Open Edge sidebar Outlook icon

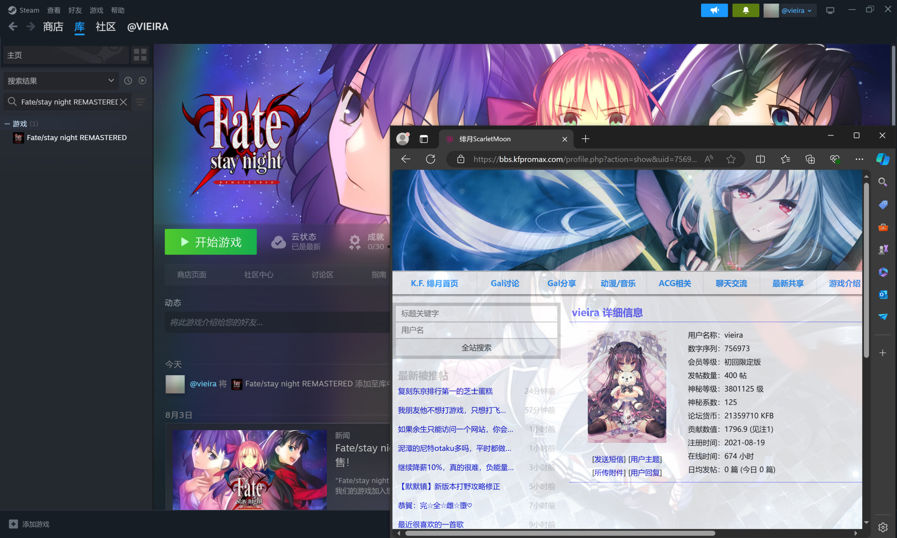883,294
